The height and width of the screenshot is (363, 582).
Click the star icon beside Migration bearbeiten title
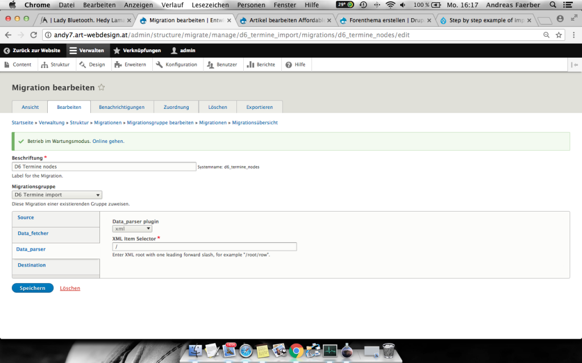102,87
